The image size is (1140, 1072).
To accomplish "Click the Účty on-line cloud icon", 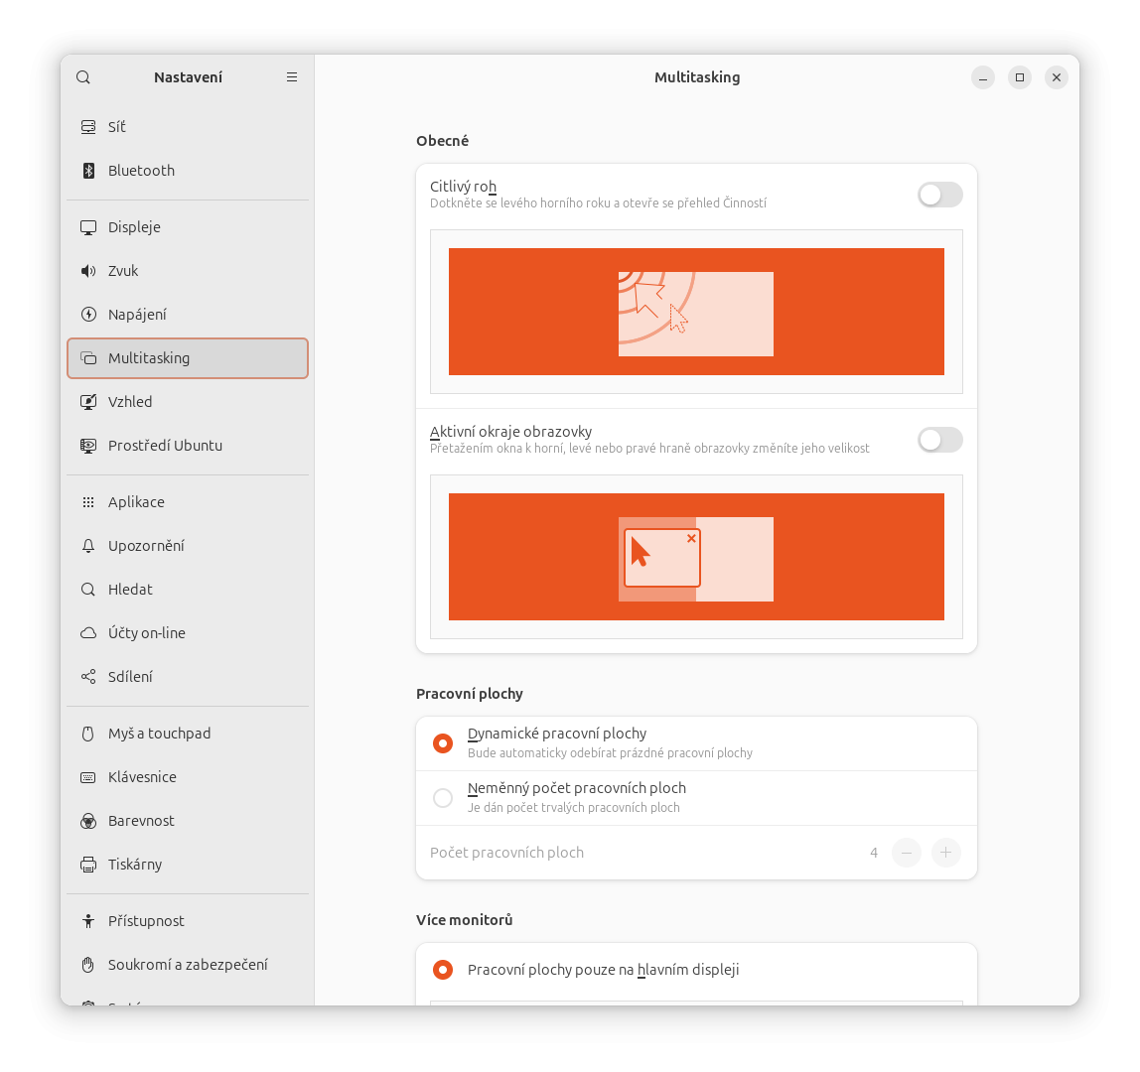I will 88,633.
